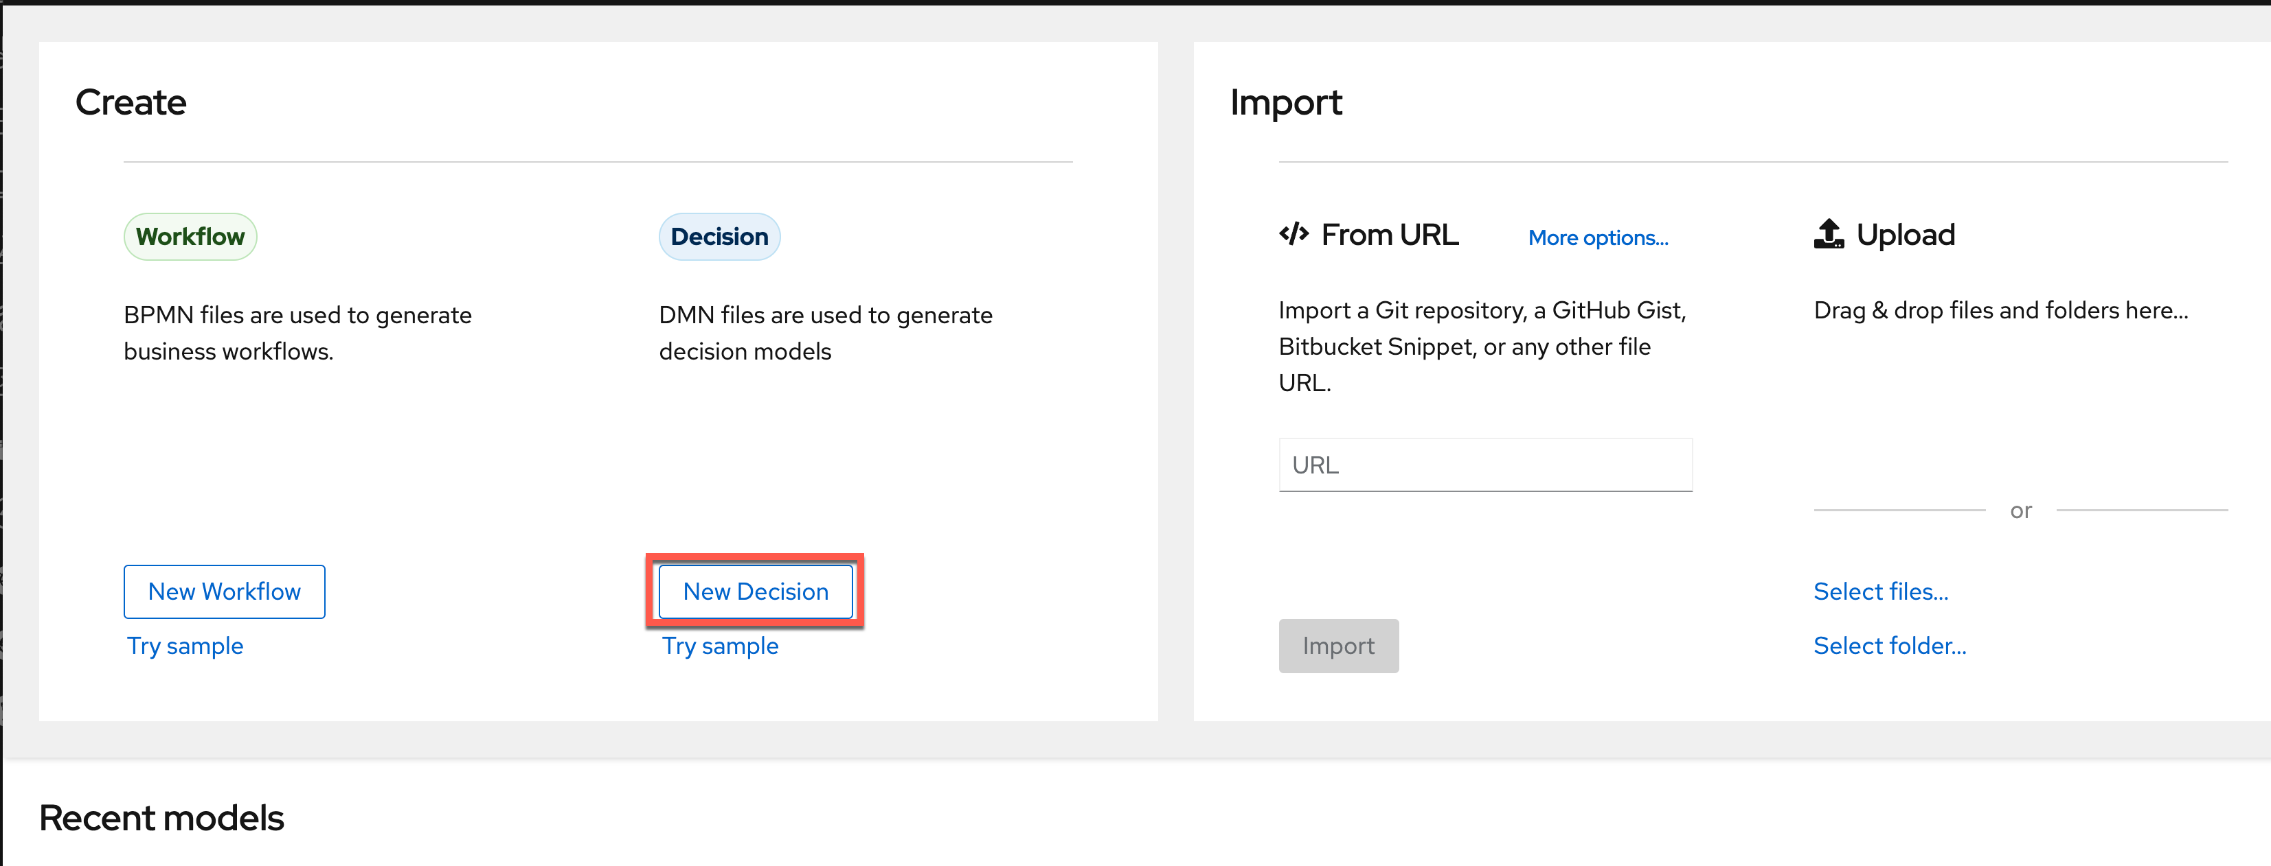Open More options for URL import
Screen dimensions: 2271x866
[1597, 238]
